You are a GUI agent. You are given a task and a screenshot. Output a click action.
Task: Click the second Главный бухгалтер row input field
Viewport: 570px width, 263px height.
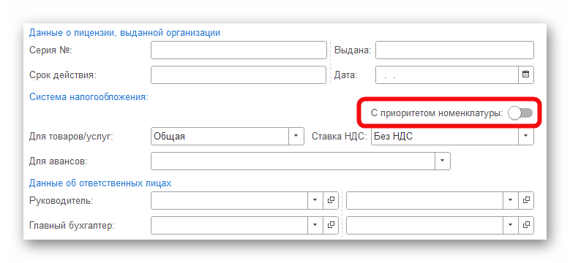coord(424,225)
